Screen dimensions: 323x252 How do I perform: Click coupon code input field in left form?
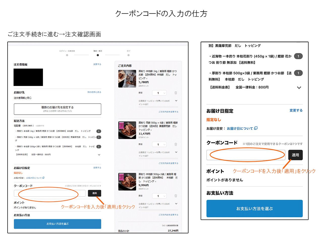tap(49, 193)
